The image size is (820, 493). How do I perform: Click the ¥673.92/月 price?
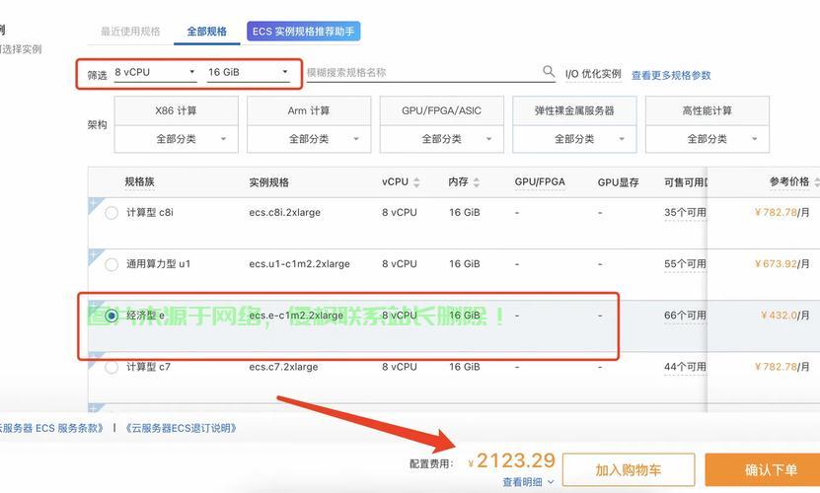782,264
